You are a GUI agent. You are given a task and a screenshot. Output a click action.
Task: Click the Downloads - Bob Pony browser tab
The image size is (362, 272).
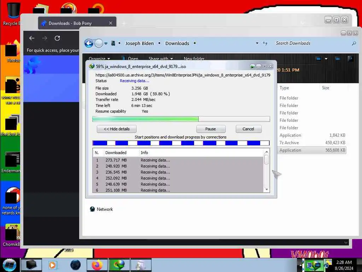[77, 23]
